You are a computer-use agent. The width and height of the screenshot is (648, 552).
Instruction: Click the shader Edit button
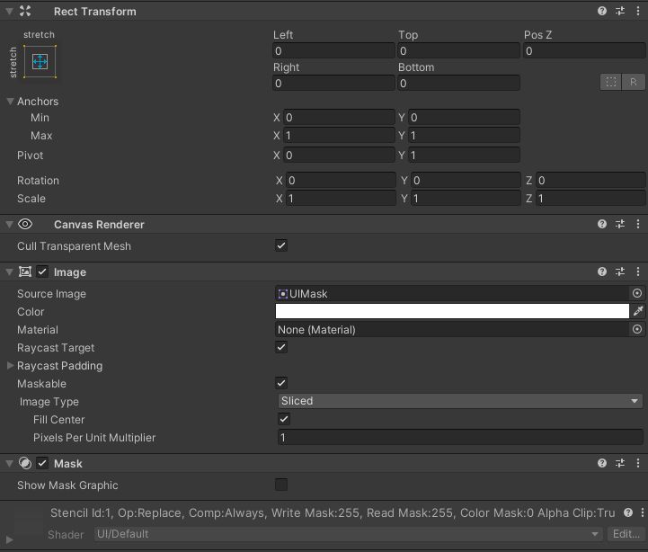point(626,534)
